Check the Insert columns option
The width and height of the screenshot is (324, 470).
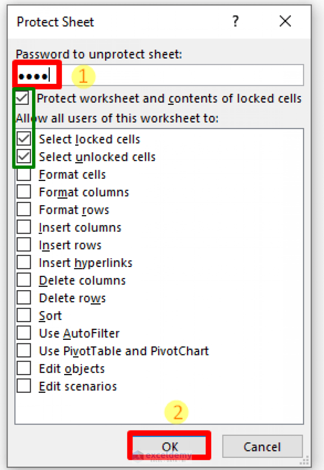click(x=24, y=227)
